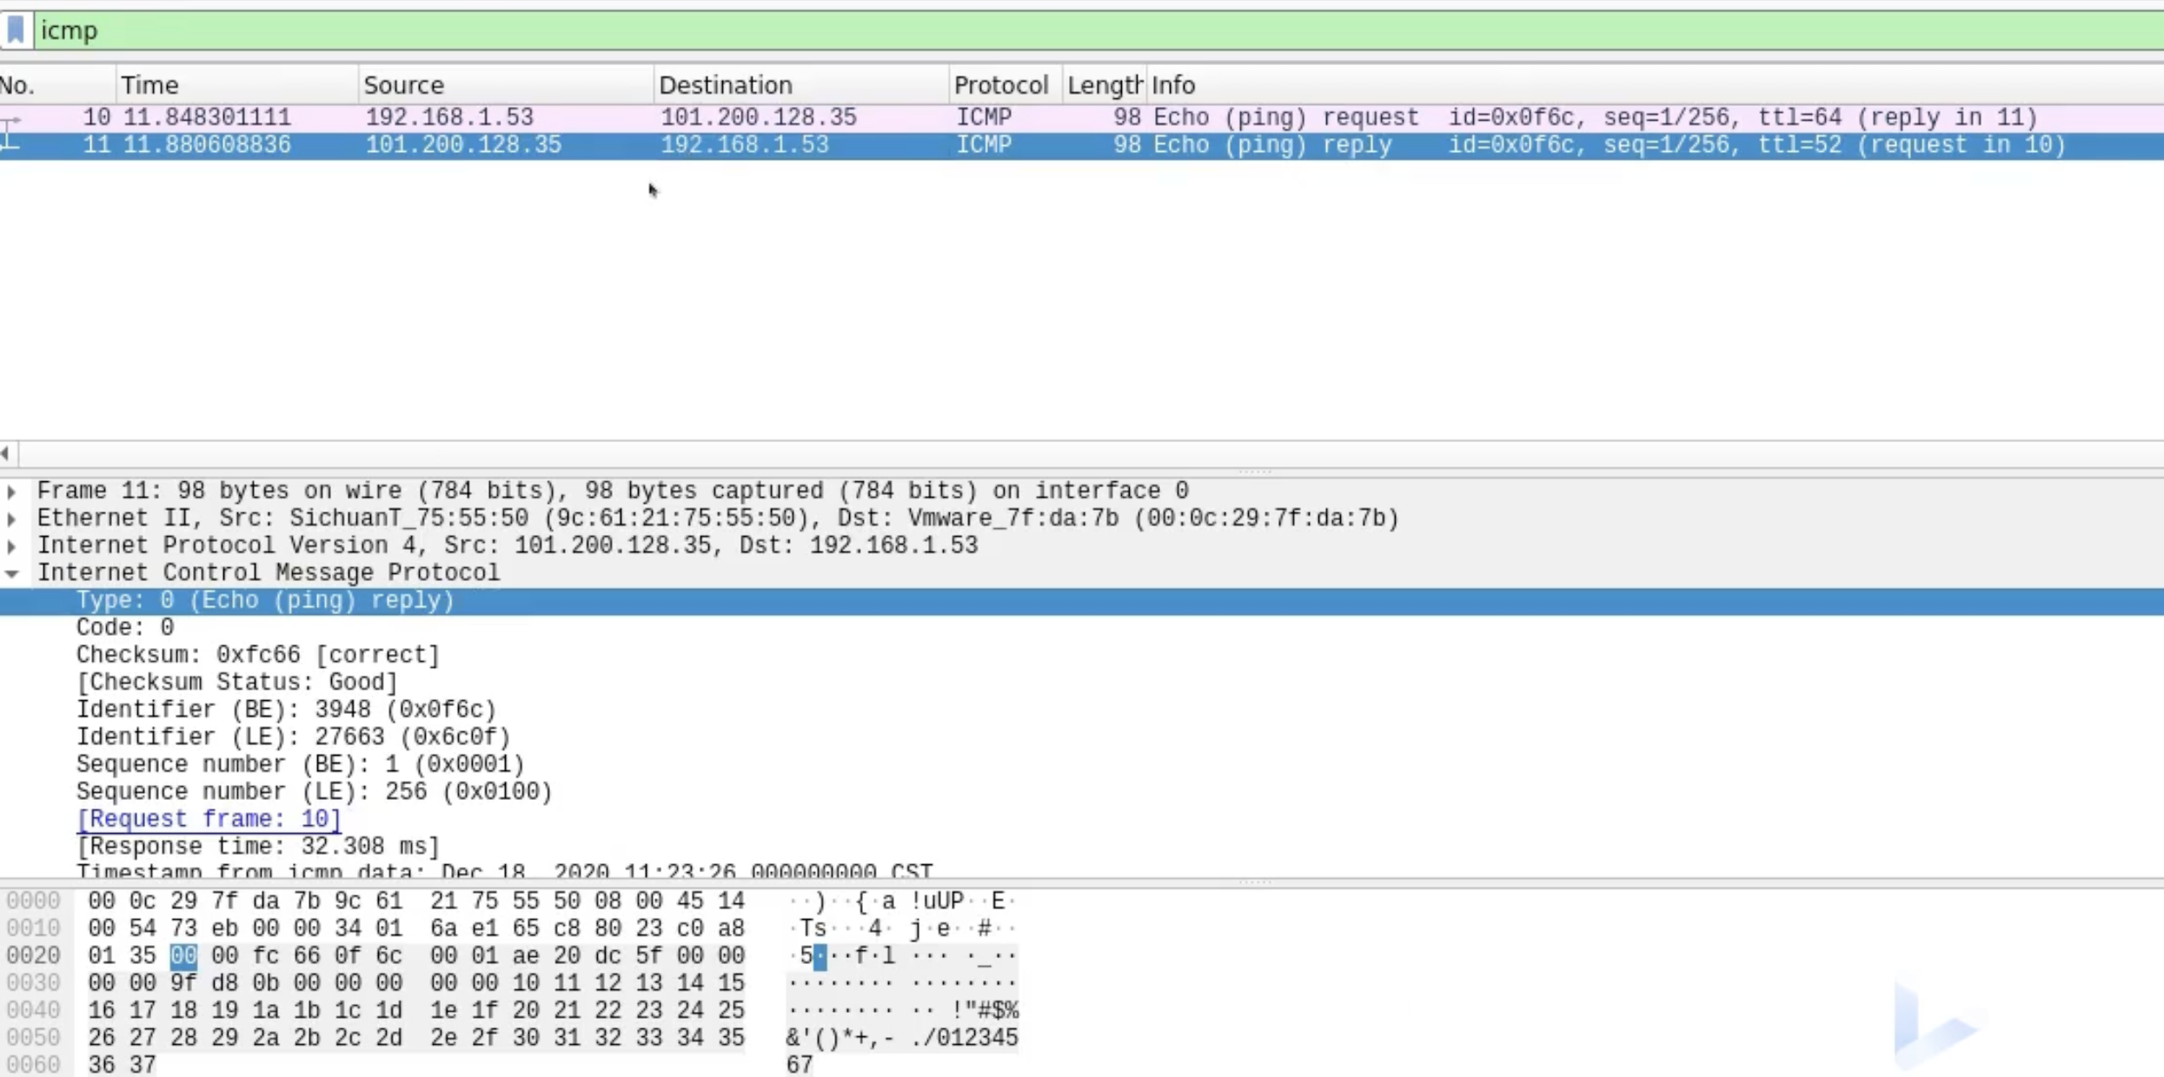Click the Protocol column header
2164x1077 pixels.
pyautogui.click(x=1006, y=85)
